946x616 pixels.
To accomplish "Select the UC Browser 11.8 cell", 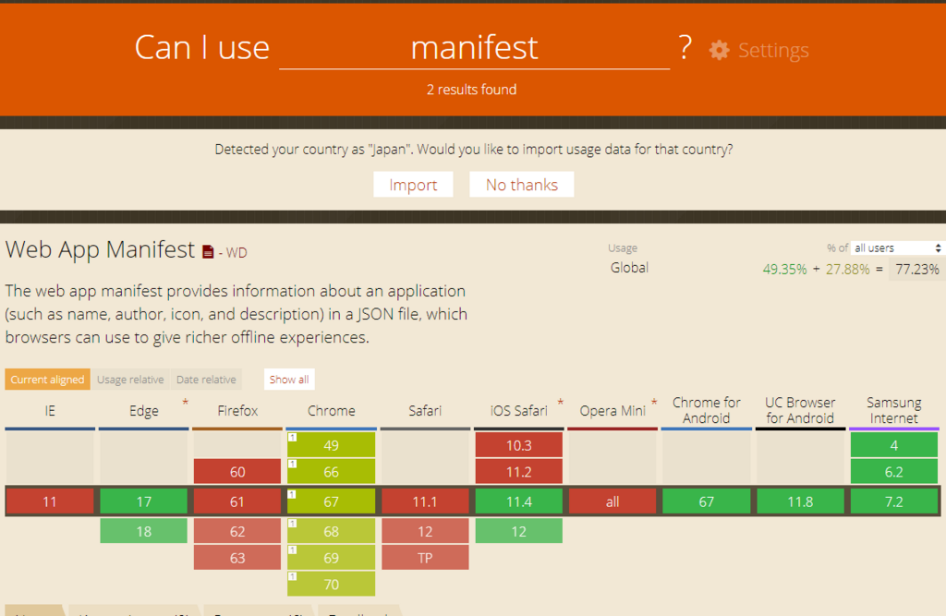I will [x=800, y=501].
